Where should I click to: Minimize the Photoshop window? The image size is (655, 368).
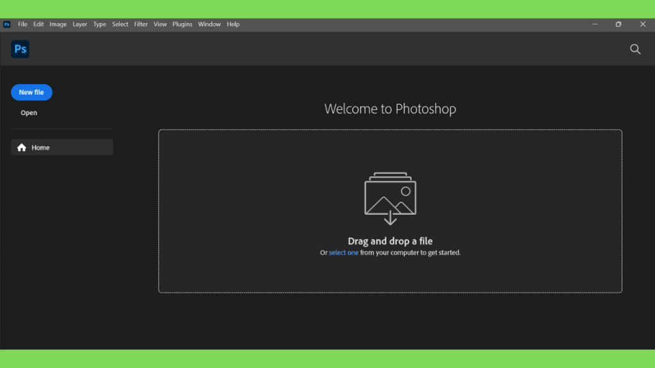[x=595, y=24]
